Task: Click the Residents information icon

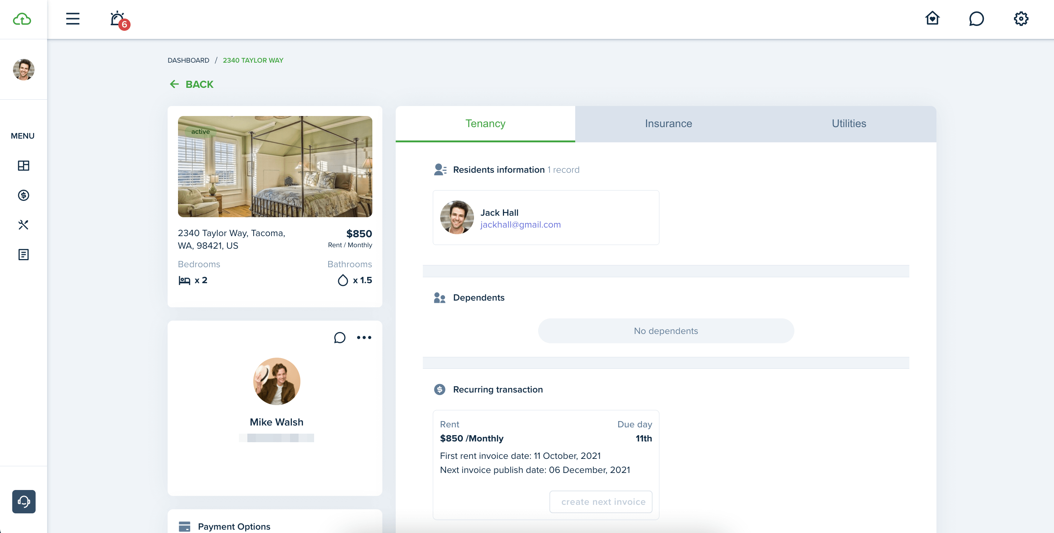Action: tap(440, 169)
